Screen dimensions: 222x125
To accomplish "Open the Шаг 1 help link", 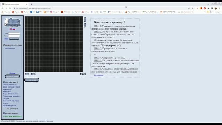I will [98, 26].
